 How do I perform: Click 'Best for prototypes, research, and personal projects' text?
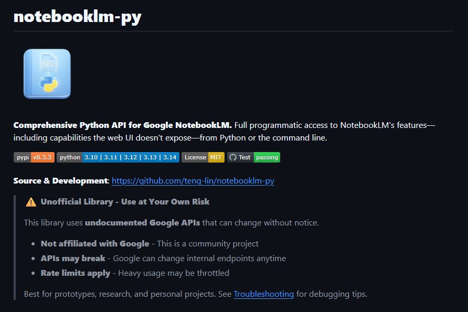120,294
